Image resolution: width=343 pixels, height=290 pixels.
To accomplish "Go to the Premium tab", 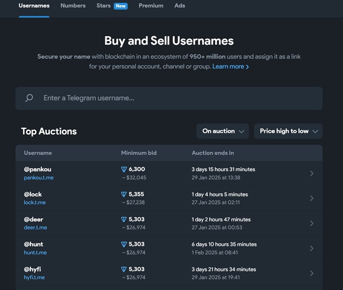I will click(x=151, y=6).
